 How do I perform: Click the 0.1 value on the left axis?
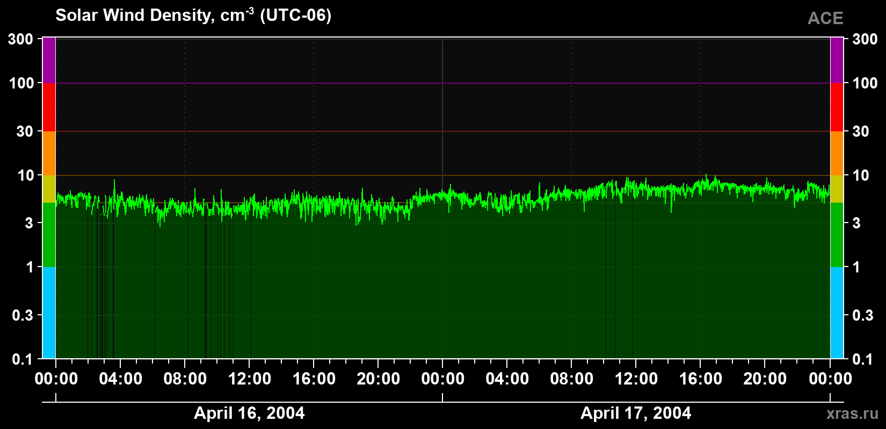(23, 359)
